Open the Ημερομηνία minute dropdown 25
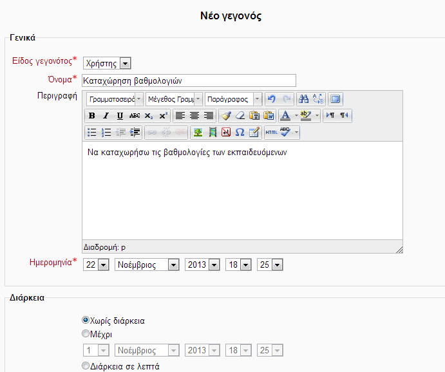Viewport: 445px width, 372px height. [x=270, y=265]
